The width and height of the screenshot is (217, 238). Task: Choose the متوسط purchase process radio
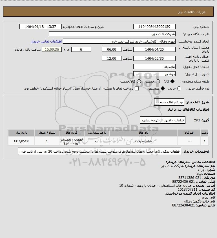163,88
